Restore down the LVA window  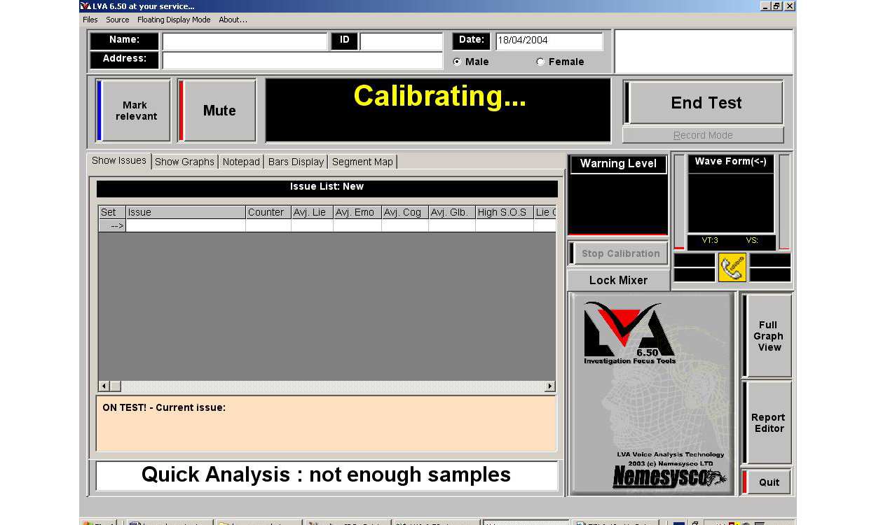coord(777,6)
